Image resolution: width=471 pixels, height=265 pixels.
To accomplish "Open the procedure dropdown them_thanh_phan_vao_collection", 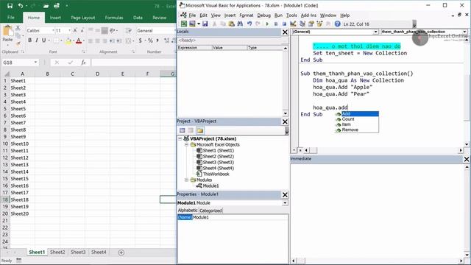I will (x=464, y=32).
